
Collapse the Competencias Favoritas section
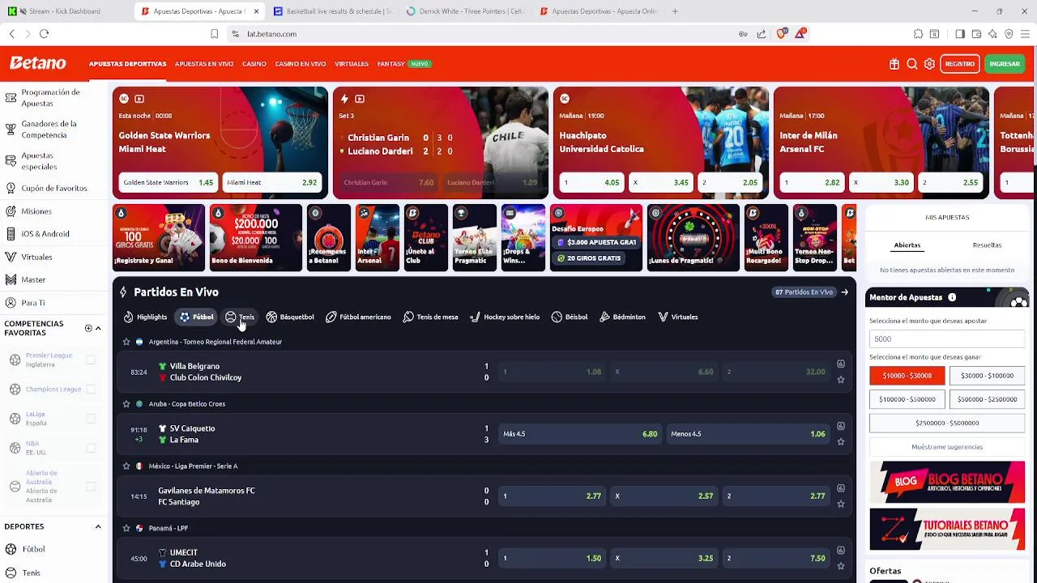tap(98, 328)
